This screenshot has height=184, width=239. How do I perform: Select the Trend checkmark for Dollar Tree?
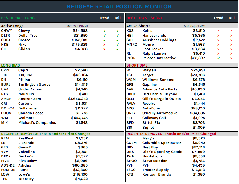(104, 36)
